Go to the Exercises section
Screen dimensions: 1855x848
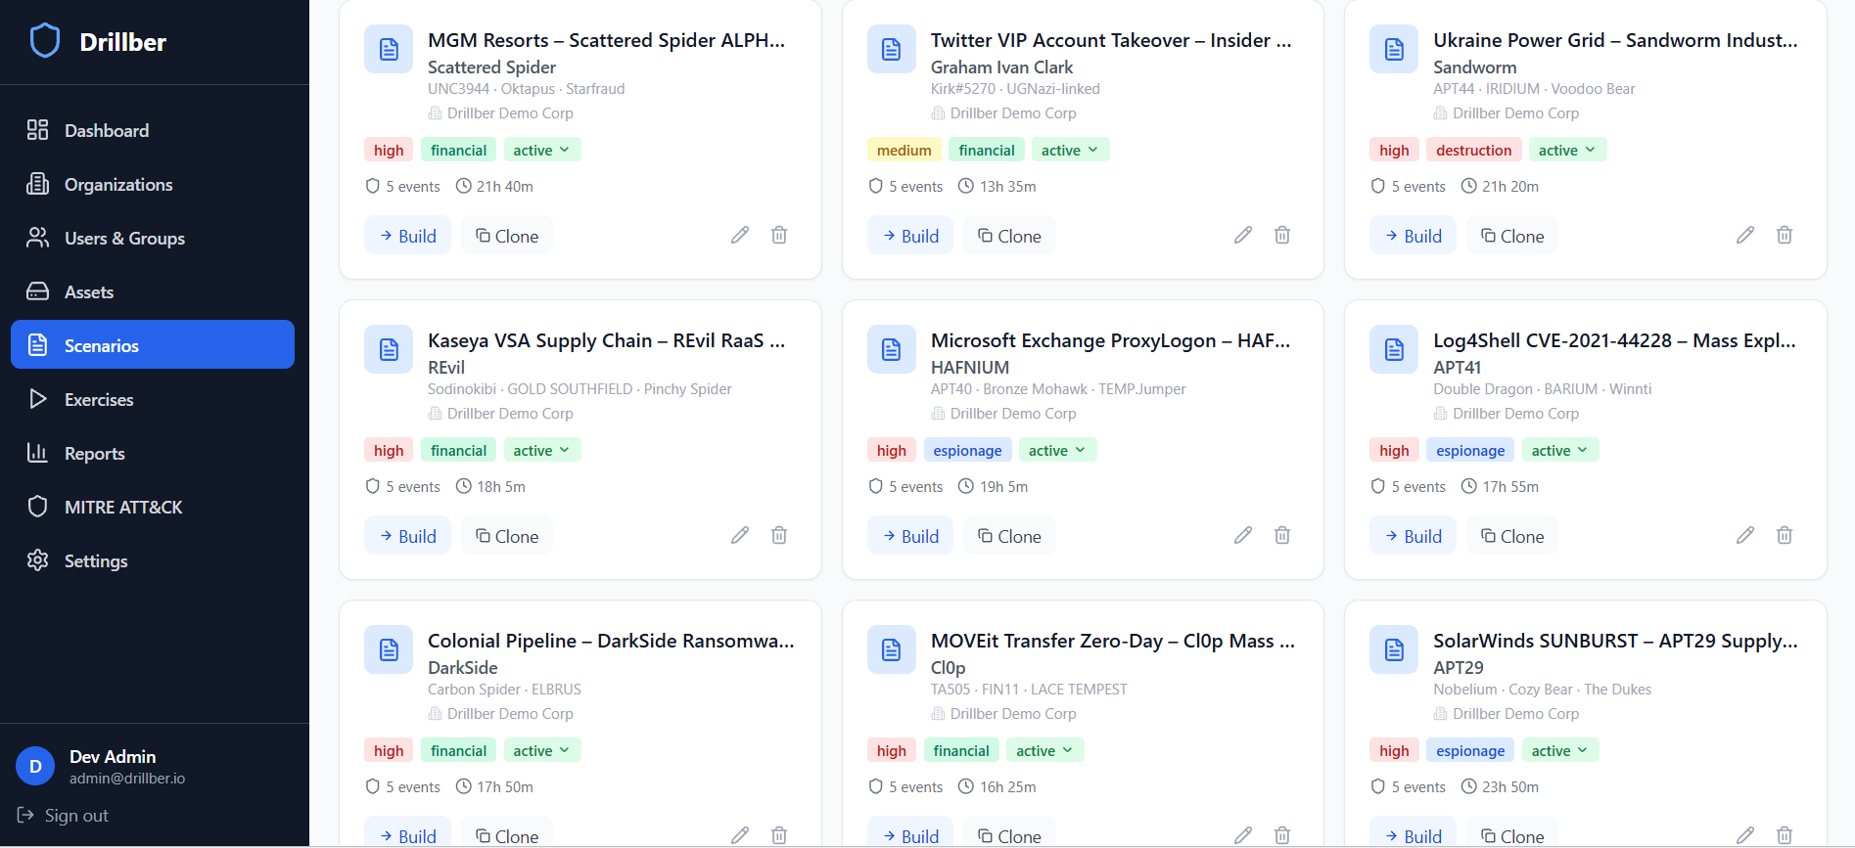click(x=99, y=399)
